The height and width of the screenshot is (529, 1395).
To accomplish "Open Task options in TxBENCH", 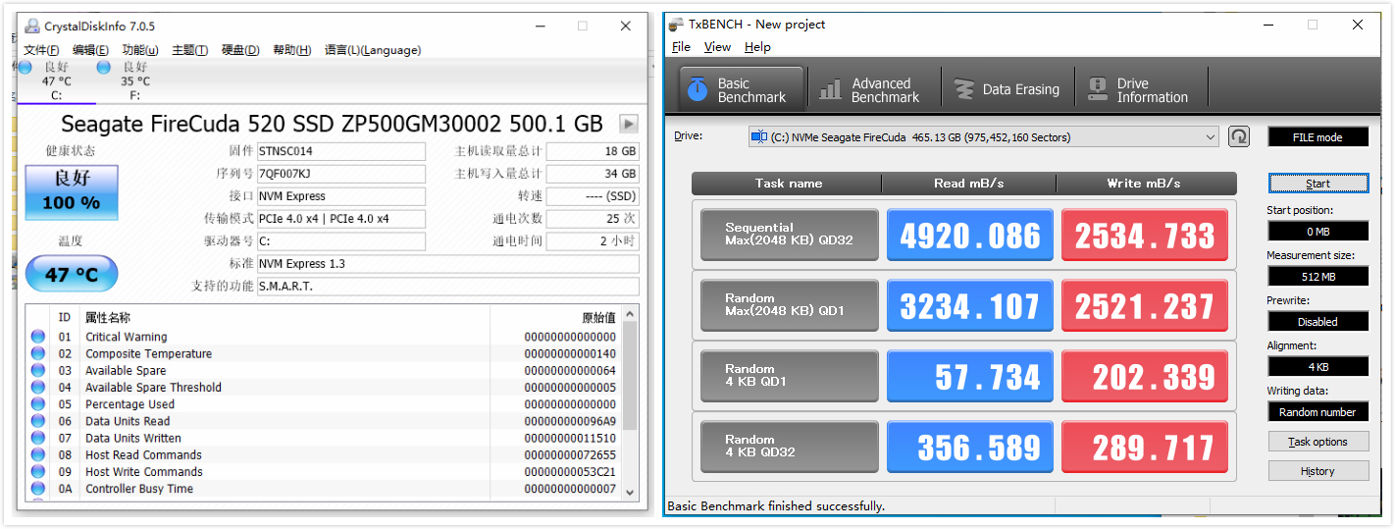I will [1317, 442].
